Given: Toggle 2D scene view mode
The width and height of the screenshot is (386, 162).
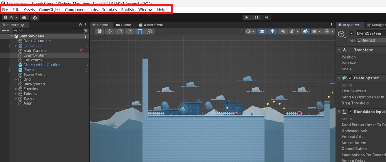Looking at the screenshot, I should 262,31.
